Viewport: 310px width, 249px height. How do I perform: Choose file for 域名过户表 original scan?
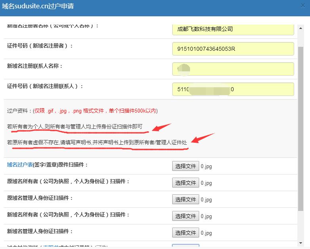pos(186,166)
